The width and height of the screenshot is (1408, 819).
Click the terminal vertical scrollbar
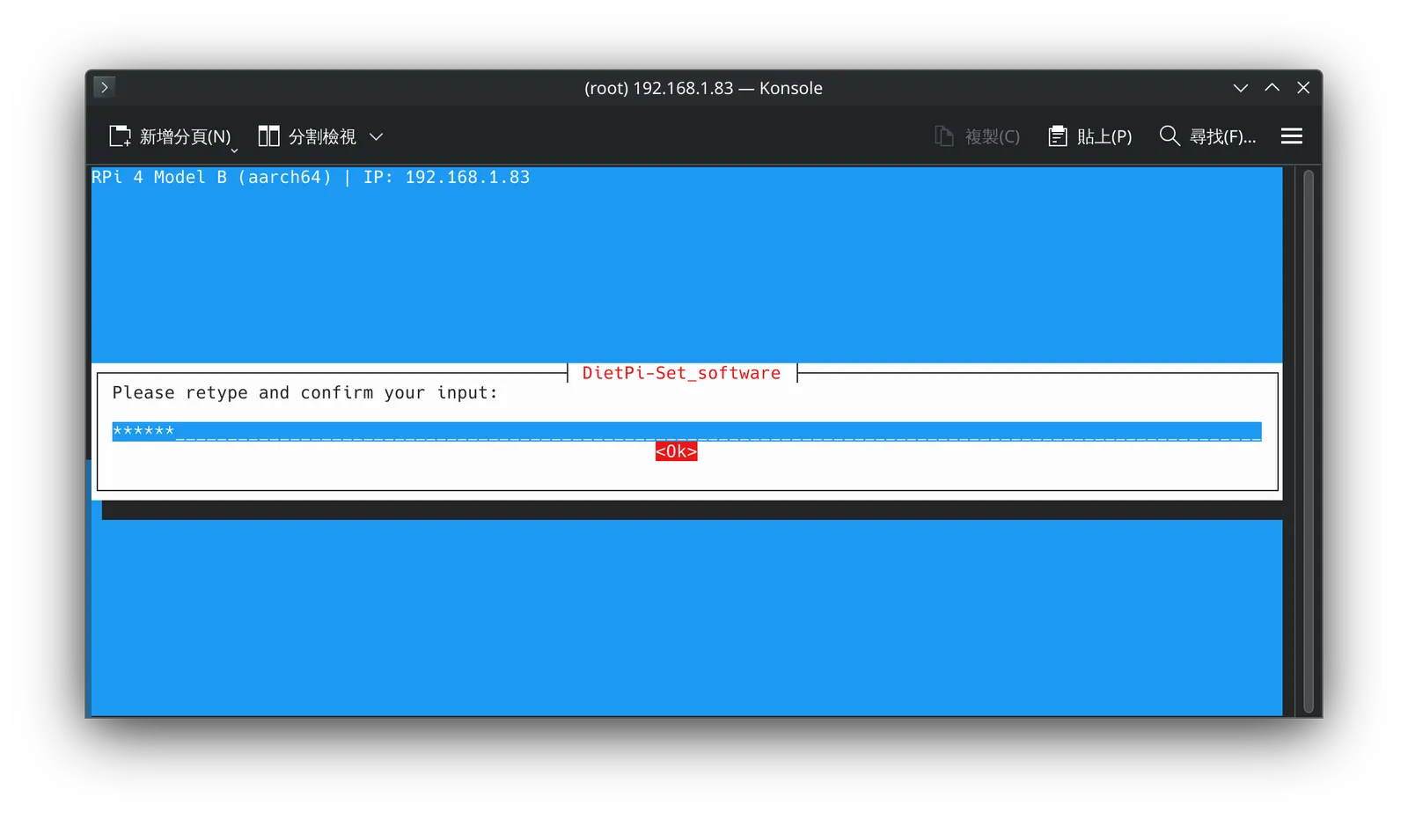pos(1309,440)
